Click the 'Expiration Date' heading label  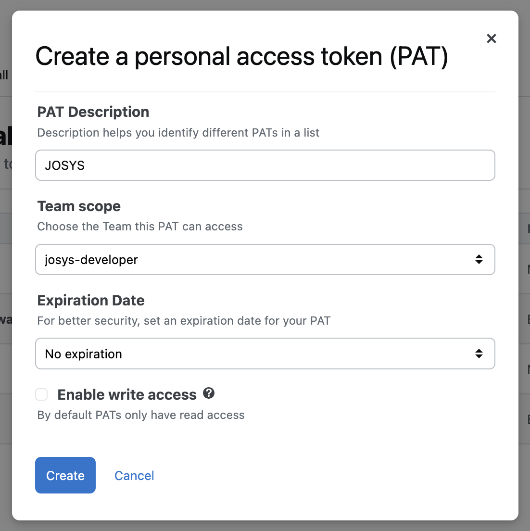click(91, 301)
